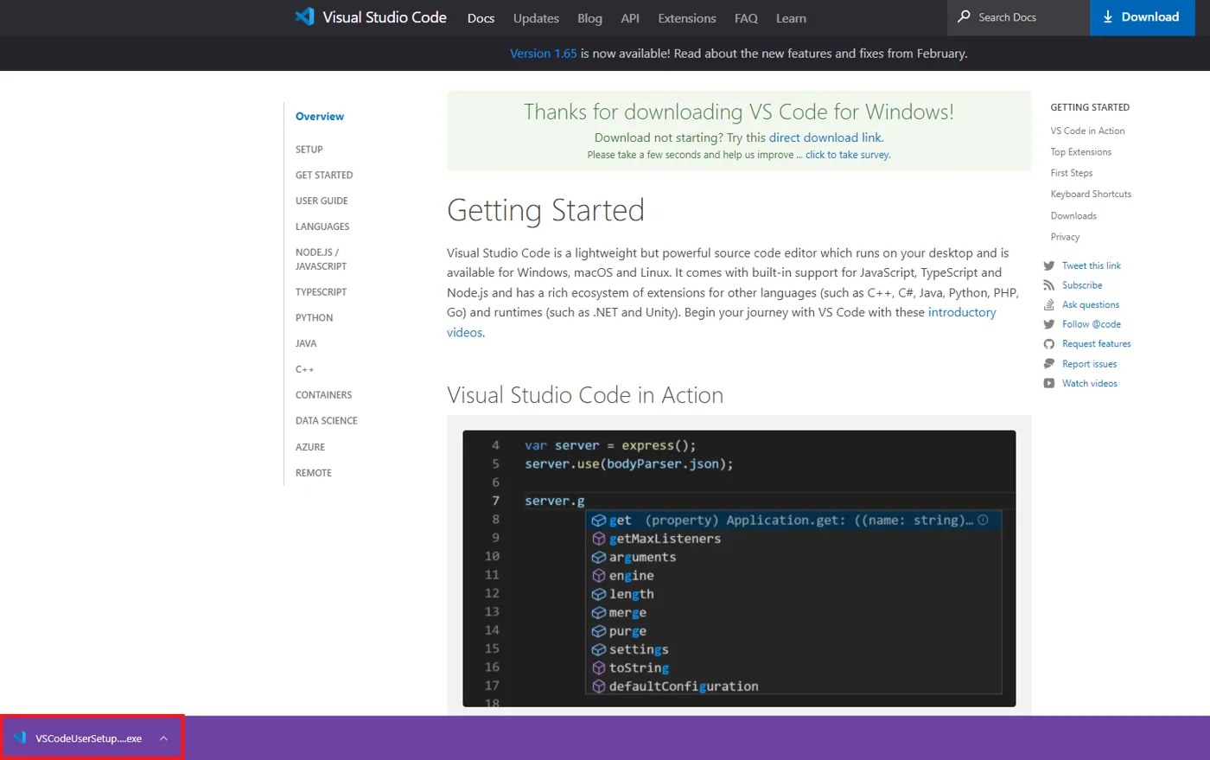This screenshot has width=1210, height=760.
Task: Jump to Top Extensions section
Action: pos(1081,152)
